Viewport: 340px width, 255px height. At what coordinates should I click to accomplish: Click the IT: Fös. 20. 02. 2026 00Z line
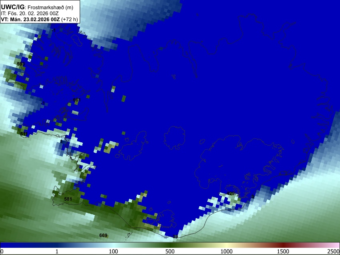[30, 14]
